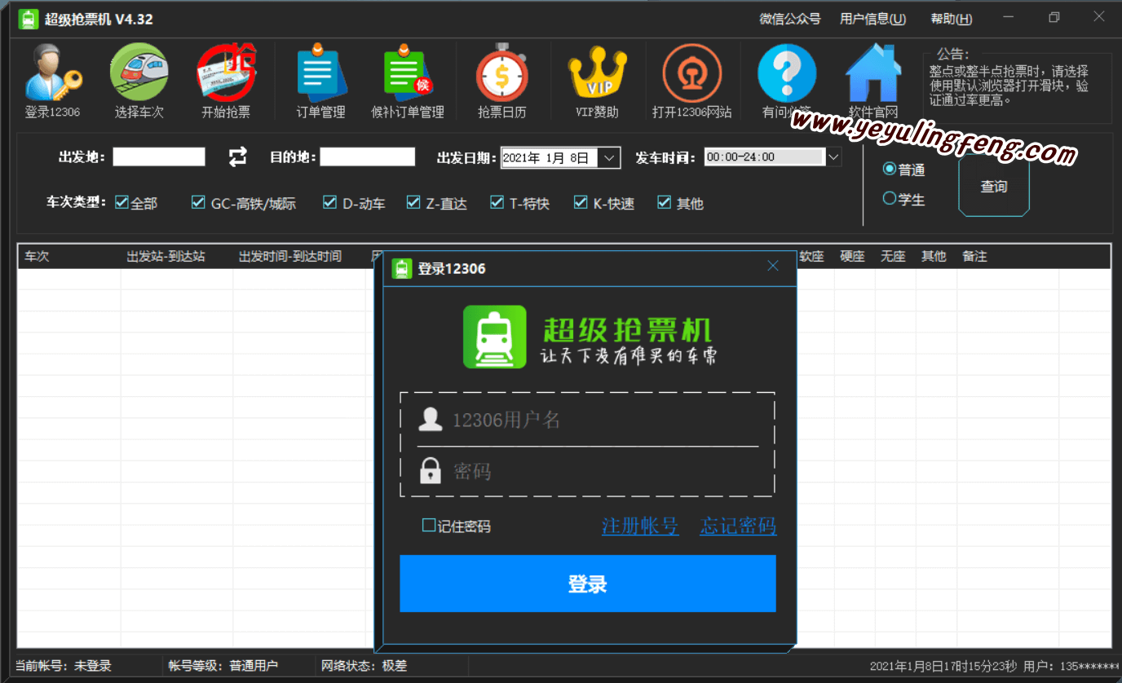This screenshot has height=683, width=1122.
Task: Close the 超级抢票机 main window
Action: pyautogui.click(x=1099, y=17)
